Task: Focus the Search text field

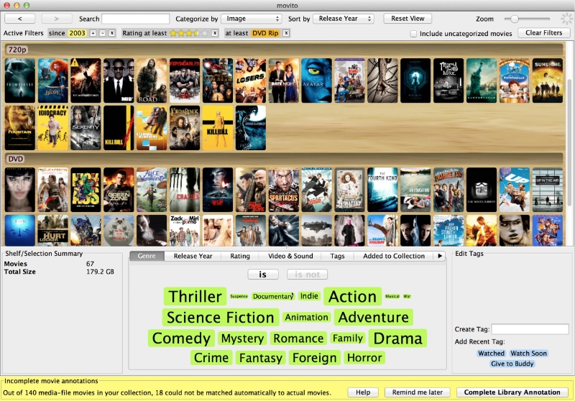Action: (x=135, y=19)
